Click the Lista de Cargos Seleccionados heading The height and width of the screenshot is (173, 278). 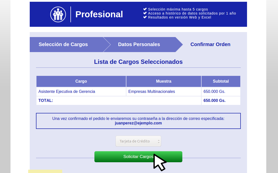[x=138, y=62]
